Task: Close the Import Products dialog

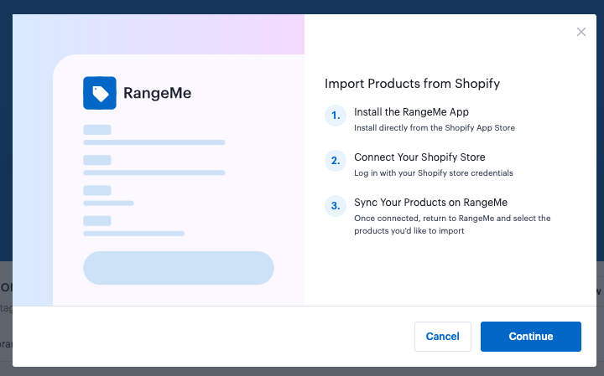Action: coord(581,32)
